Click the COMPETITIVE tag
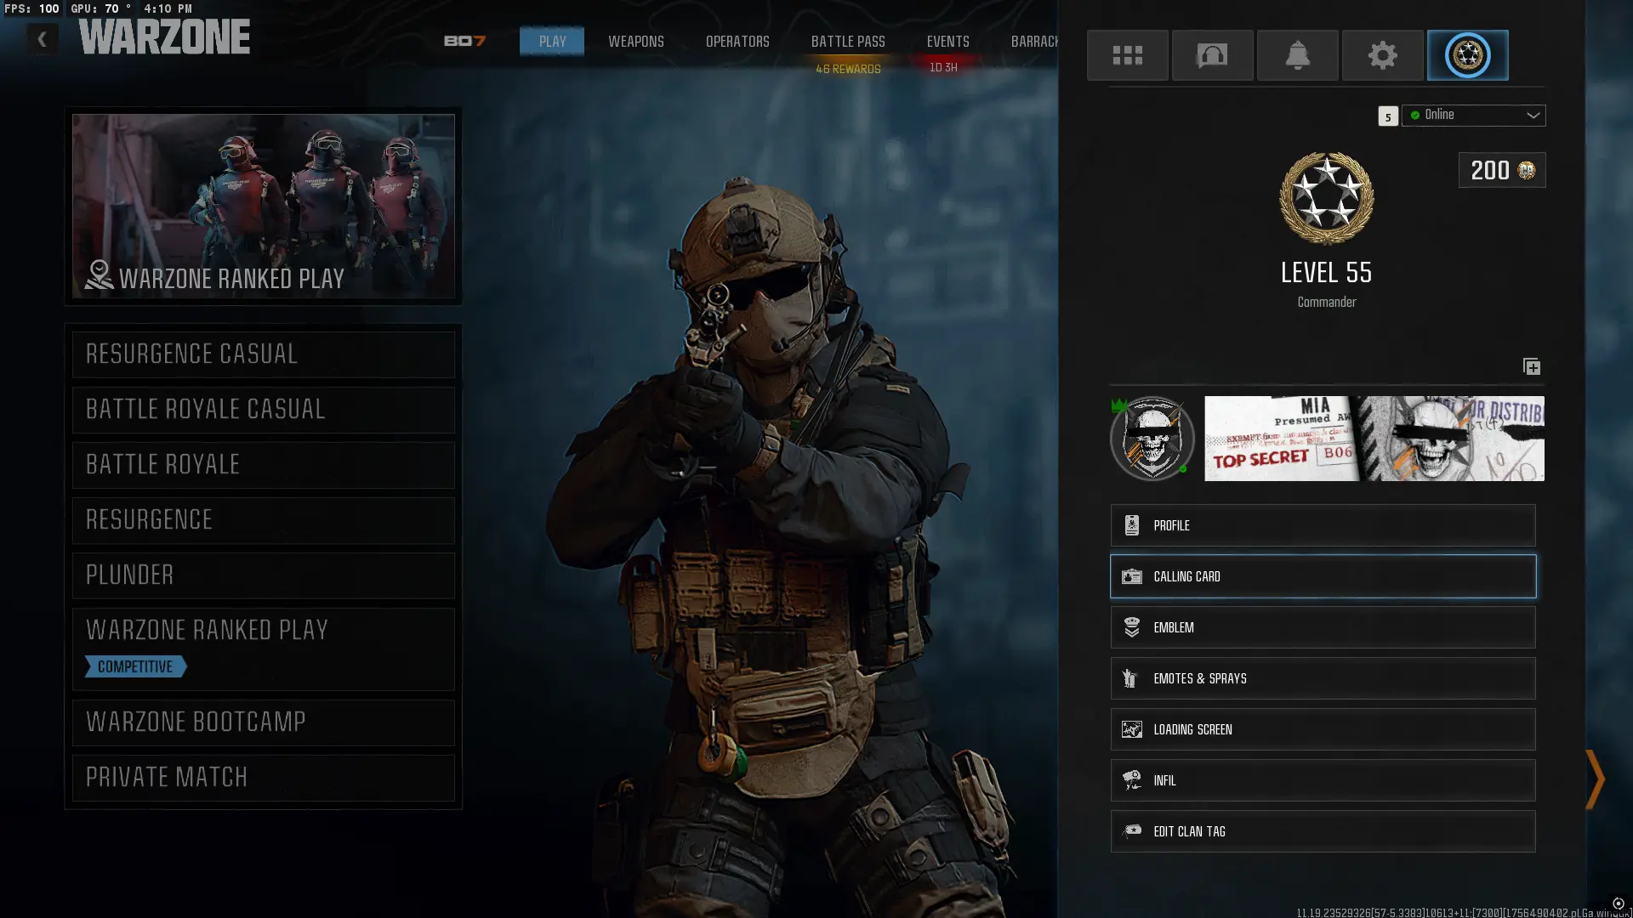1633x918 pixels. [135, 666]
